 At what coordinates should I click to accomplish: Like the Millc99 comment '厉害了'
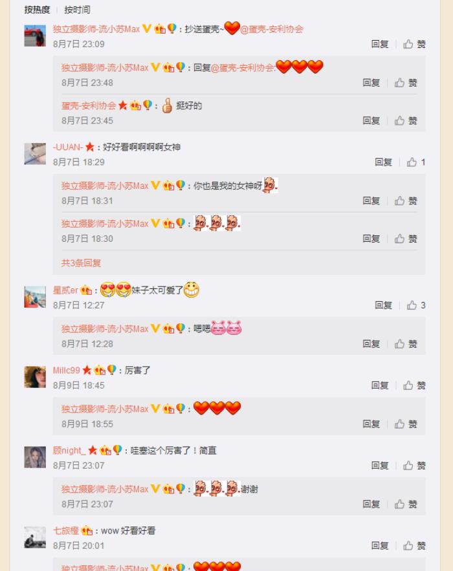414,385
